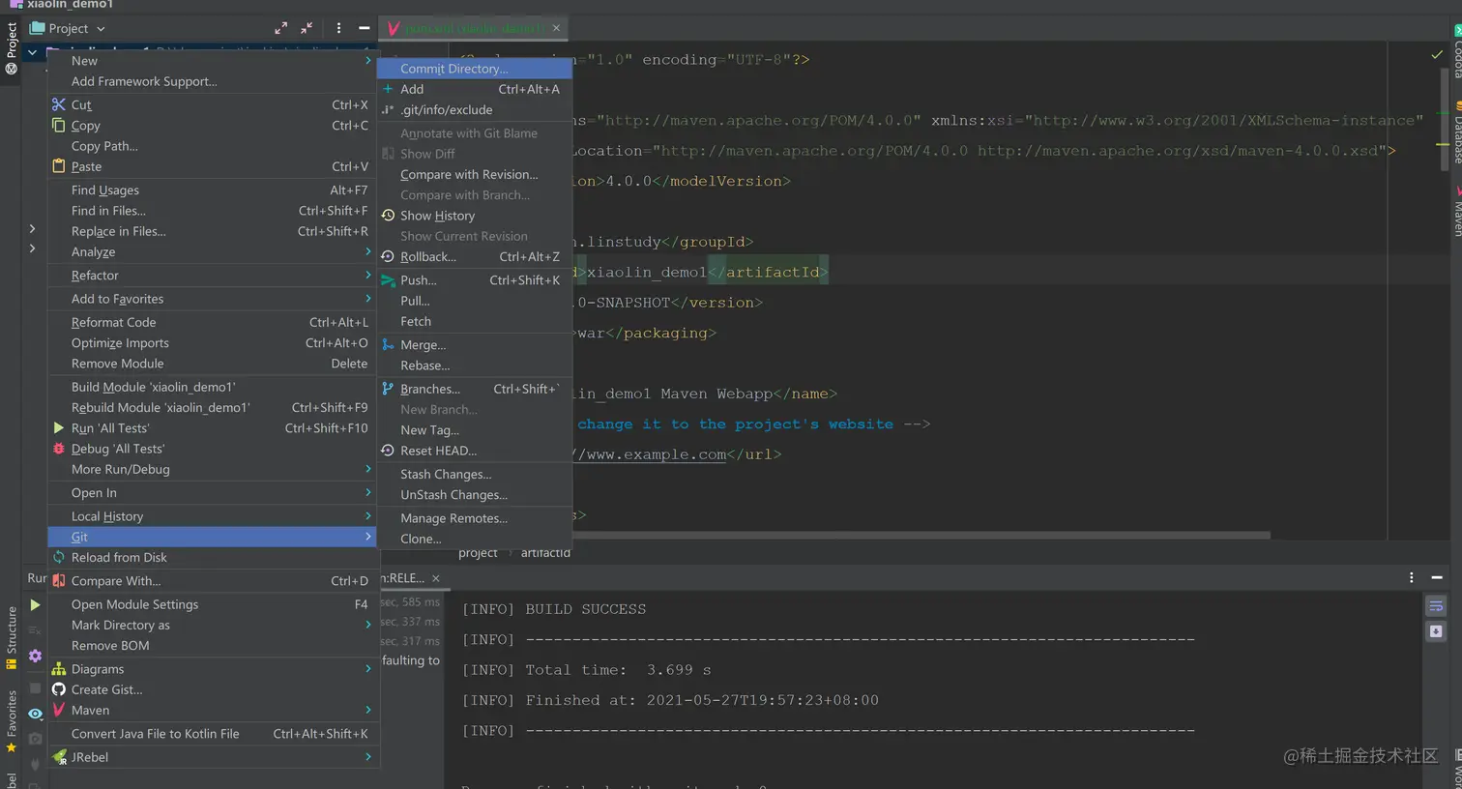Click the soft-wrap icon in the console

point(1436,606)
